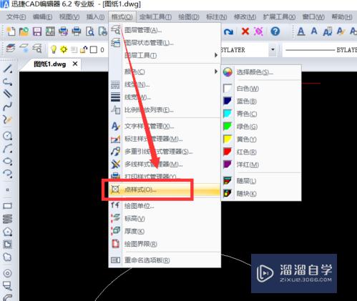This screenshot has height=301, width=357.
Task: Open the 视图(V) menu
Action: (69, 17)
